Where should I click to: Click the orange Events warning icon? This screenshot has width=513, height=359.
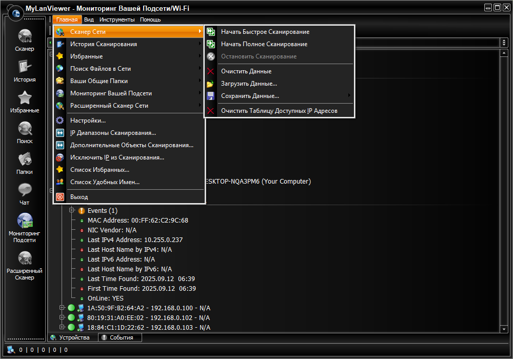tap(82, 211)
